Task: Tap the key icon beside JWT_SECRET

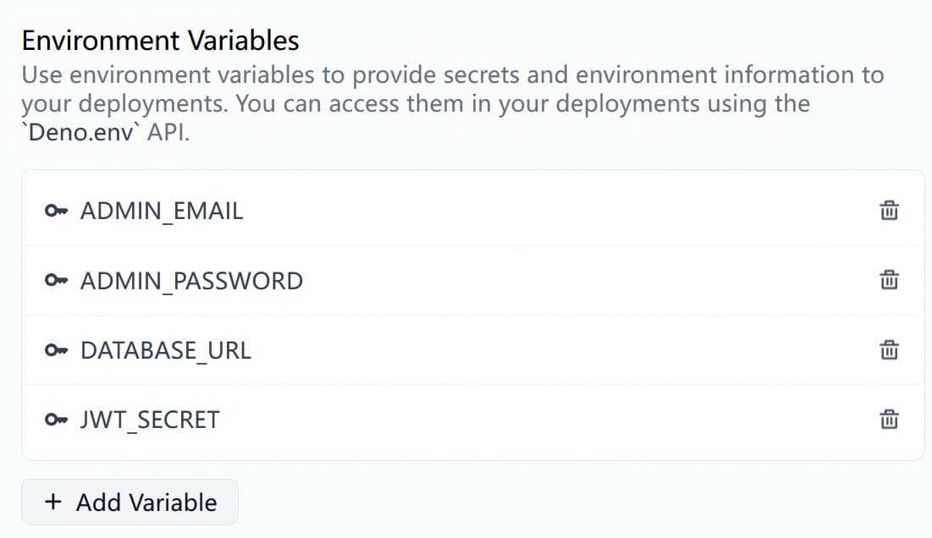Action: pos(56,420)
